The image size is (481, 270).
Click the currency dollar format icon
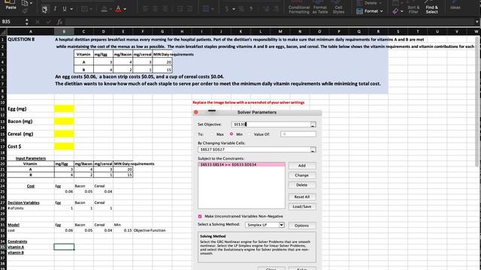click(x=227, y=9)
